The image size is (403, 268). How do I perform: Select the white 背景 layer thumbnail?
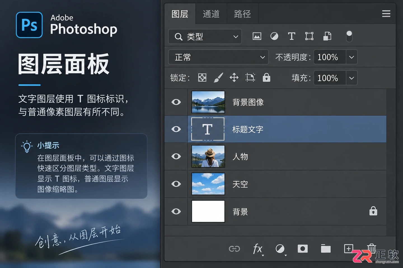[208, 211]
